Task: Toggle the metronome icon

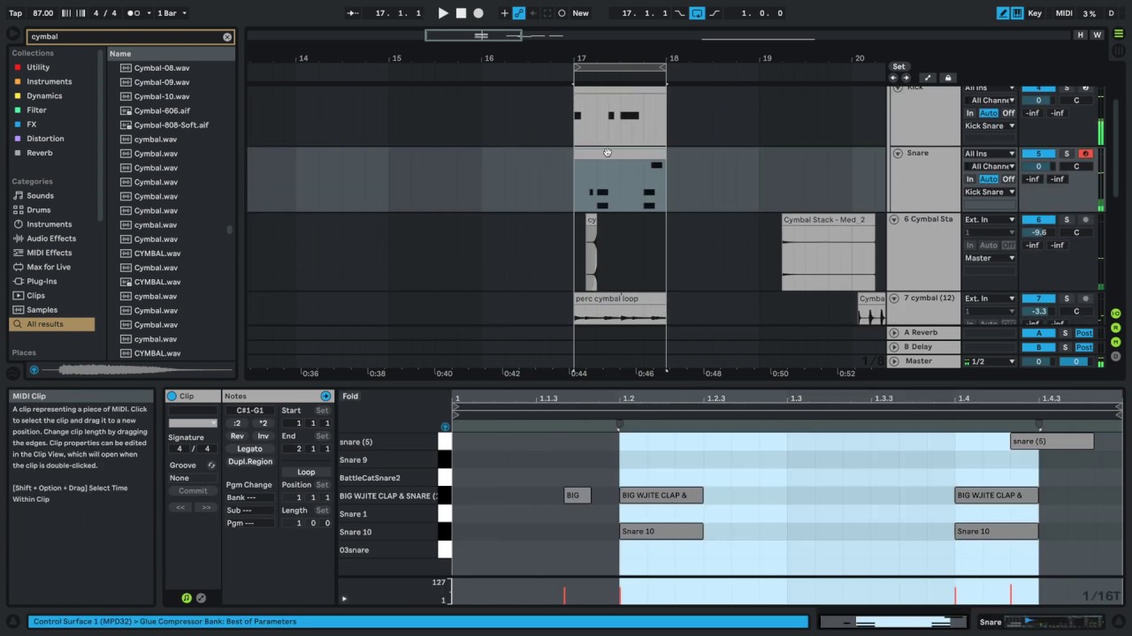Action: point(134,13)
